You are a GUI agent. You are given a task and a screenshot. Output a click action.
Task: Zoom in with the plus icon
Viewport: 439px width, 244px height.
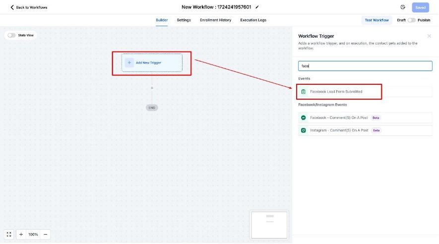coord(21,234)
